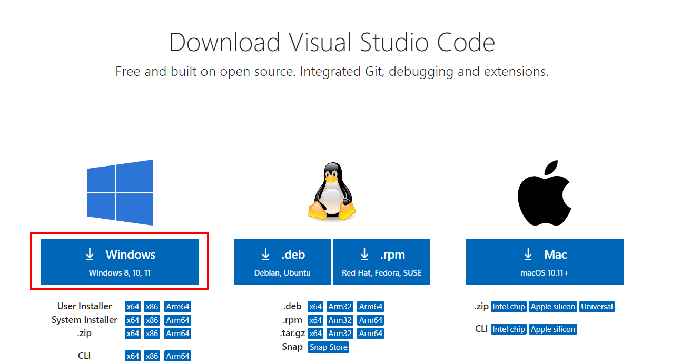Click the blue Windows logo icon
The height and width of the screenshot is (362, 691).
click(x=120, y=193)
